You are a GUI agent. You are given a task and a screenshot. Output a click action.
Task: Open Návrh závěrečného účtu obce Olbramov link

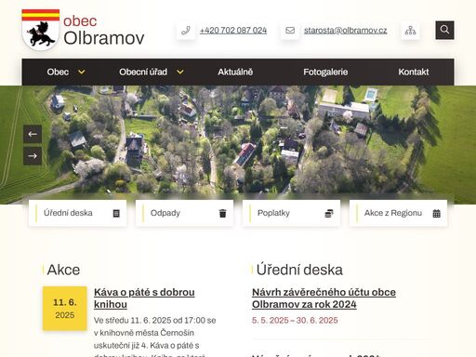[x=324, y=298]
